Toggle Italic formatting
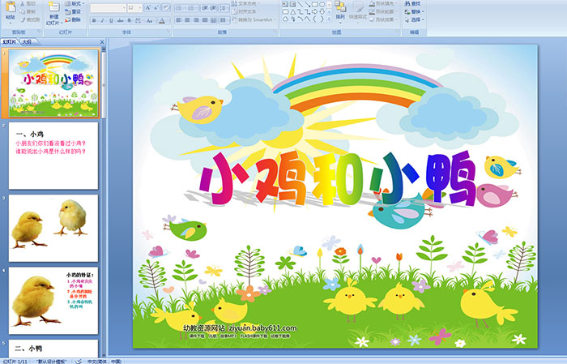 click(102, 20)
